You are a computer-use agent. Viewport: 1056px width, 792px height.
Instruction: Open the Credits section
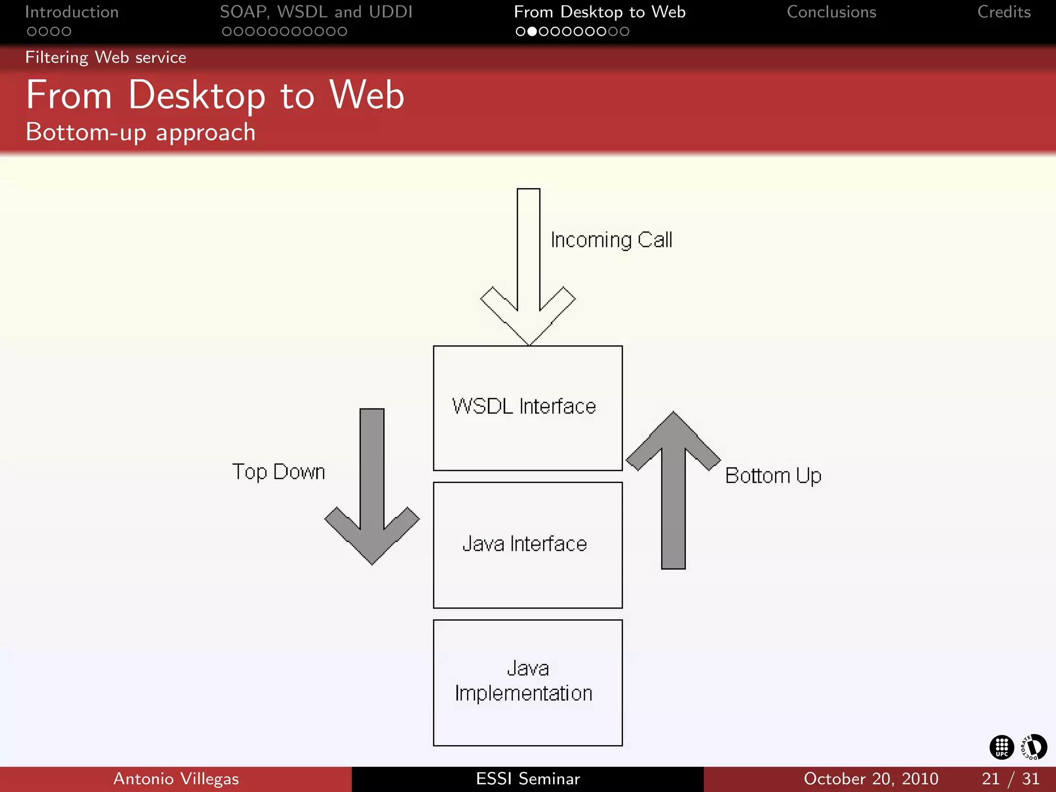point(1004,12)
